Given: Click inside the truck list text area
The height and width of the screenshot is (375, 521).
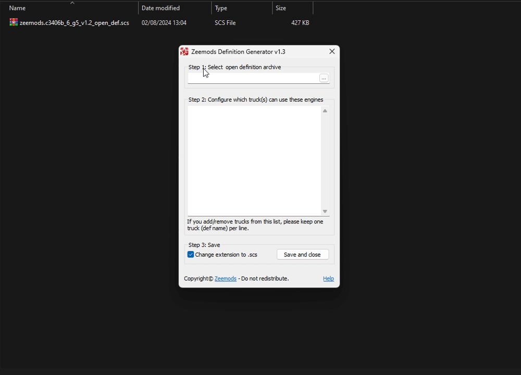Looking at the screenshot, I should [x=255, y=161].
